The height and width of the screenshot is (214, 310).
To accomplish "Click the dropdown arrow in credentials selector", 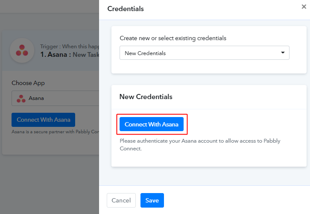I will 283,53.
